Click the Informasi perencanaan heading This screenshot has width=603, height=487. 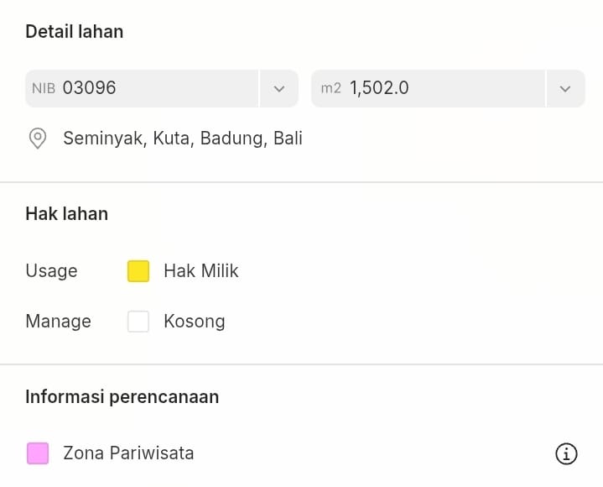pos(122,396)
